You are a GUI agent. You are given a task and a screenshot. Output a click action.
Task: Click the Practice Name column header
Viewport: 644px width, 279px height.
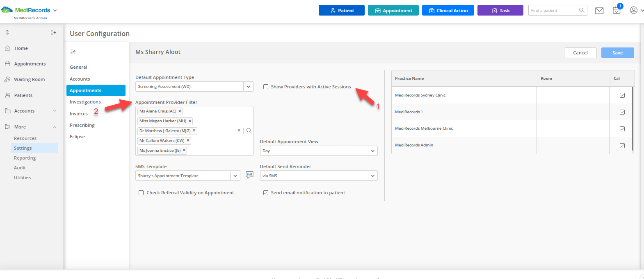click(464, 78)
